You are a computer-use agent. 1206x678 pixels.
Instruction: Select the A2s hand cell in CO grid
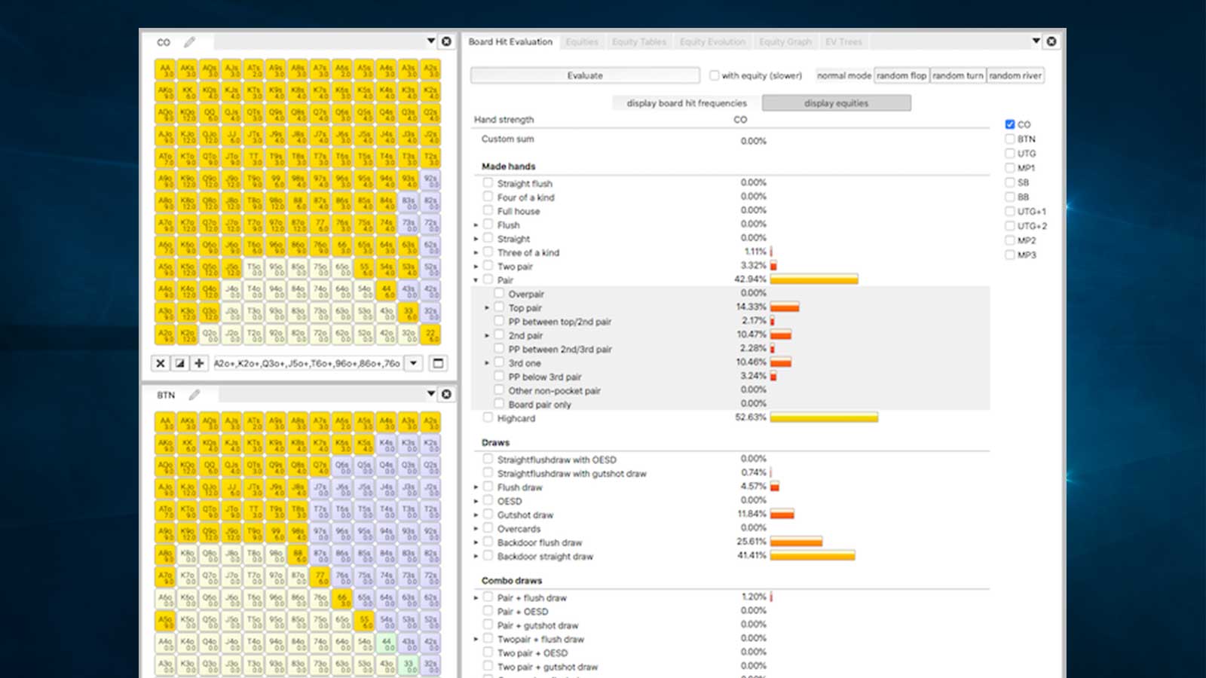[x=430, y=69]
